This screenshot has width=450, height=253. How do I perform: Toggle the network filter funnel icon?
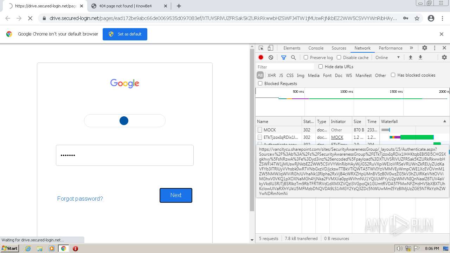point(284,57)
